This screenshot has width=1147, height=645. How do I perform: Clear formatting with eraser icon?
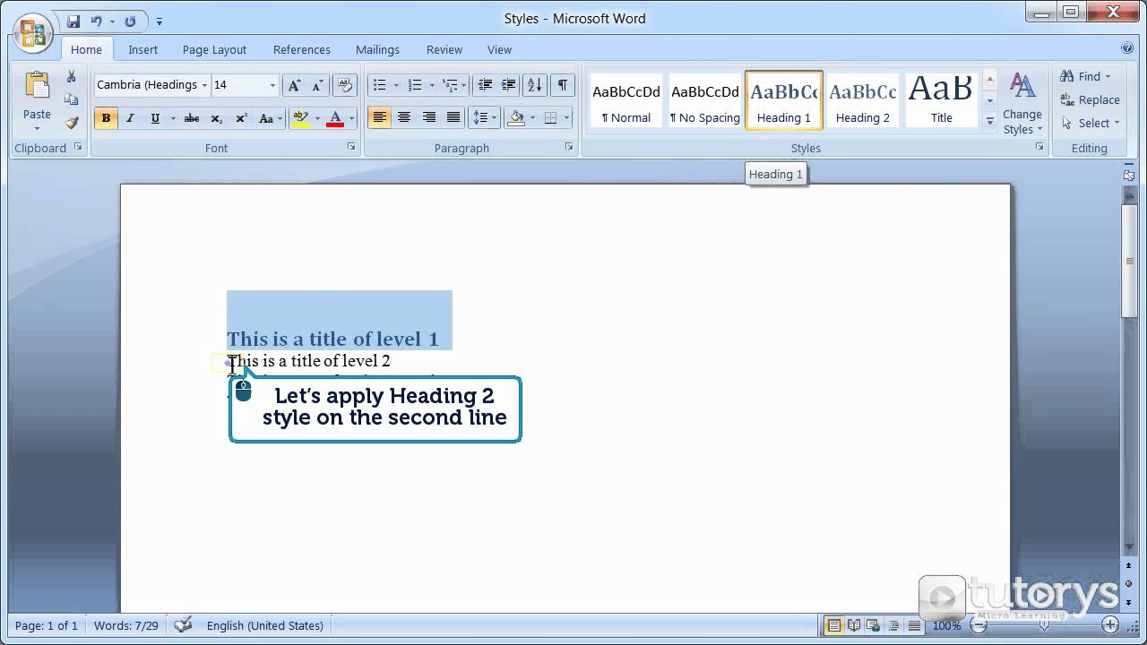coord(345,85)
